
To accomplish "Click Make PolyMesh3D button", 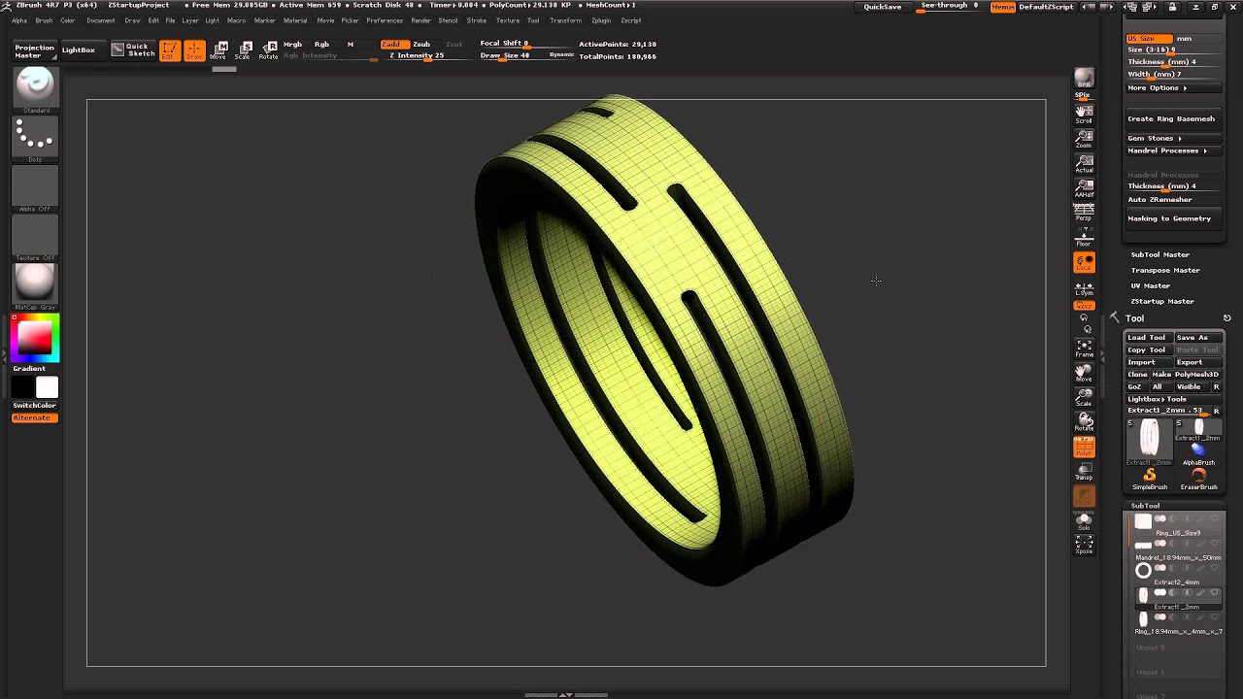I will [x=1186, y=374].
